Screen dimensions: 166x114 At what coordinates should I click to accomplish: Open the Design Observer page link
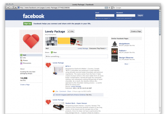[126, 58]
